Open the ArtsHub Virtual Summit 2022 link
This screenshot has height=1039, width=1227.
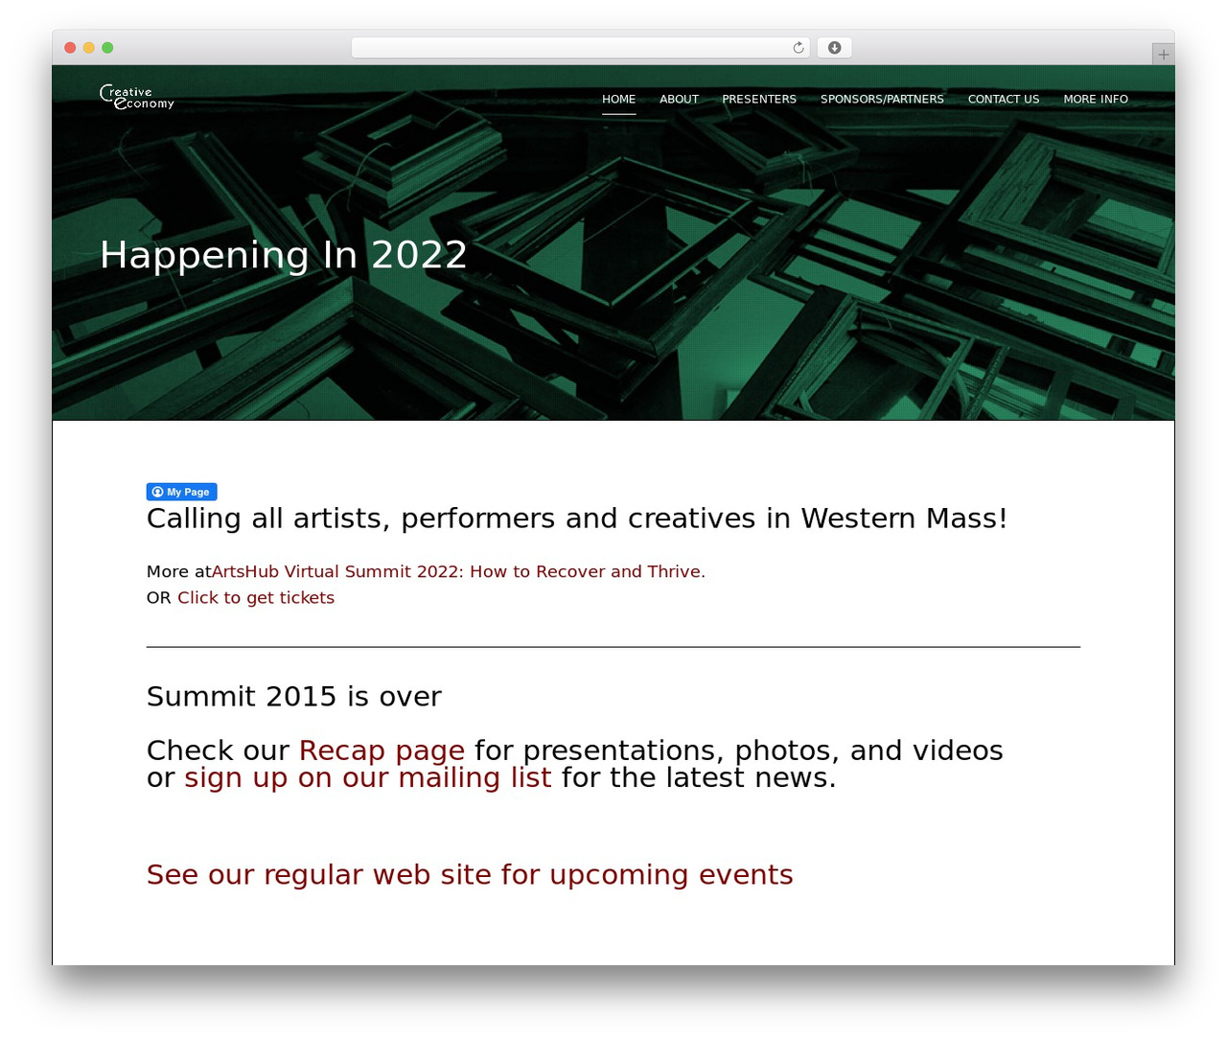click(x=458, y=571)
